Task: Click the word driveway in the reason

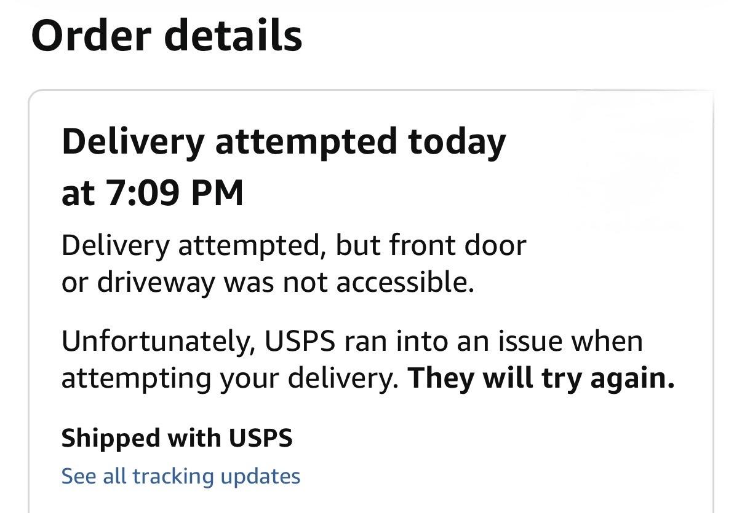Action: click(156, 283)
